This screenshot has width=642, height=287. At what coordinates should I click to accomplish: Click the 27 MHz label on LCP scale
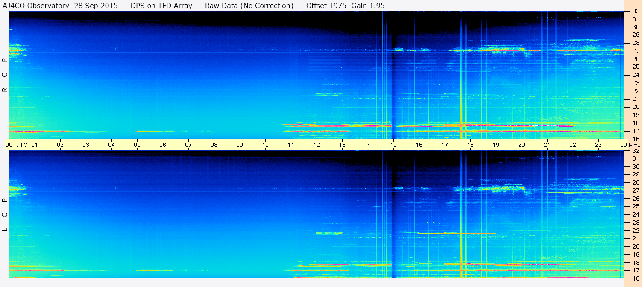click(x=636, y=190)
